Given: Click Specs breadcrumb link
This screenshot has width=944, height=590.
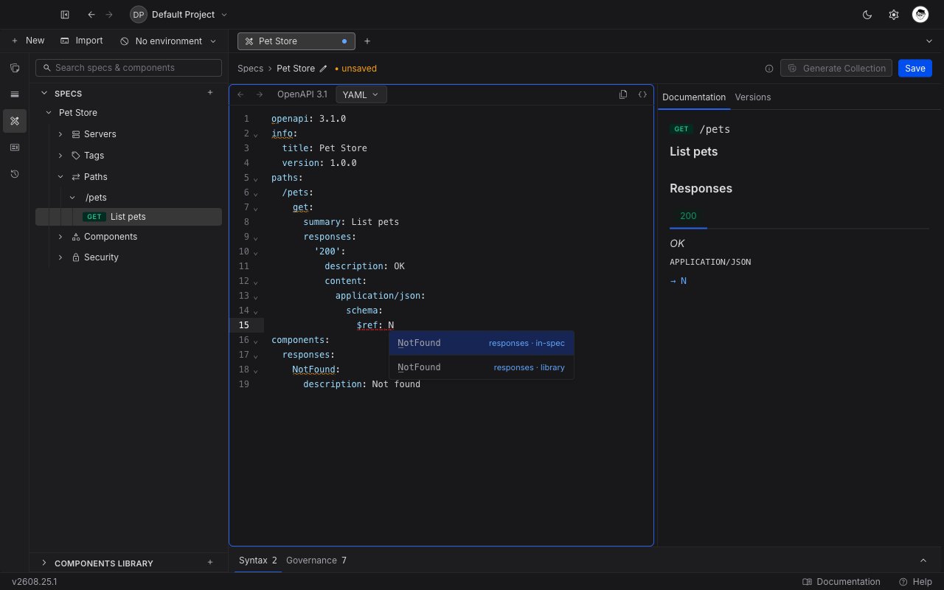Looking at the screenshot, I should 250,69.
